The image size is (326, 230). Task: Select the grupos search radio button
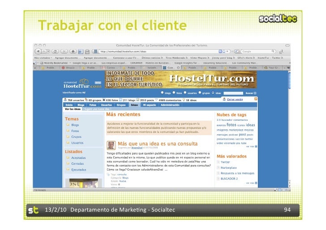pyautogui.click(x=200, y=93)
